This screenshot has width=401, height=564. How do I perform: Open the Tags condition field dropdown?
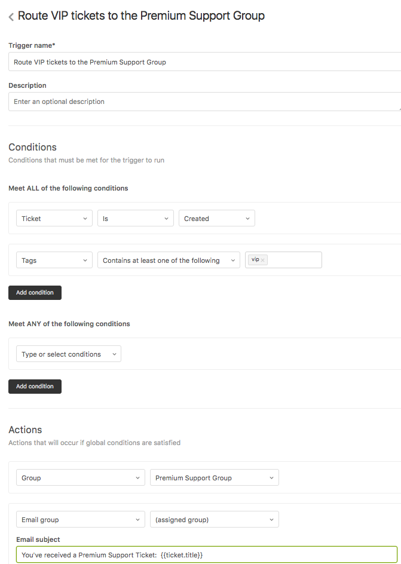[54, 260]
